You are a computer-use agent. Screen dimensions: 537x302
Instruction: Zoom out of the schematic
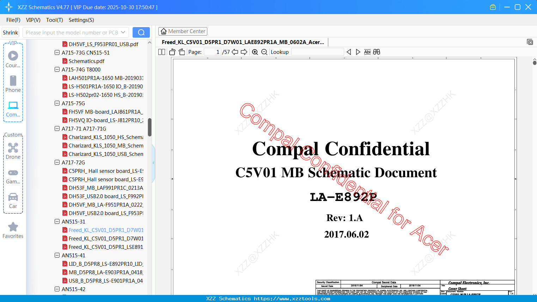(x=264, y=52)
